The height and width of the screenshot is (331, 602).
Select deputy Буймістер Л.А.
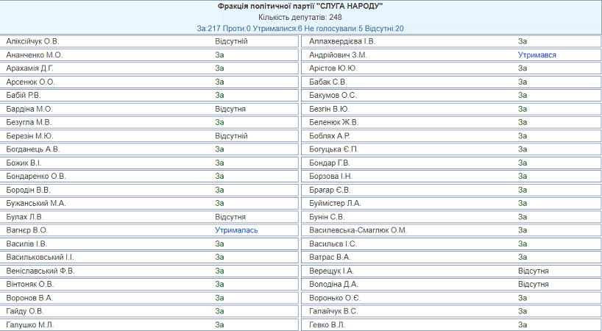click(x=335, y=203)
